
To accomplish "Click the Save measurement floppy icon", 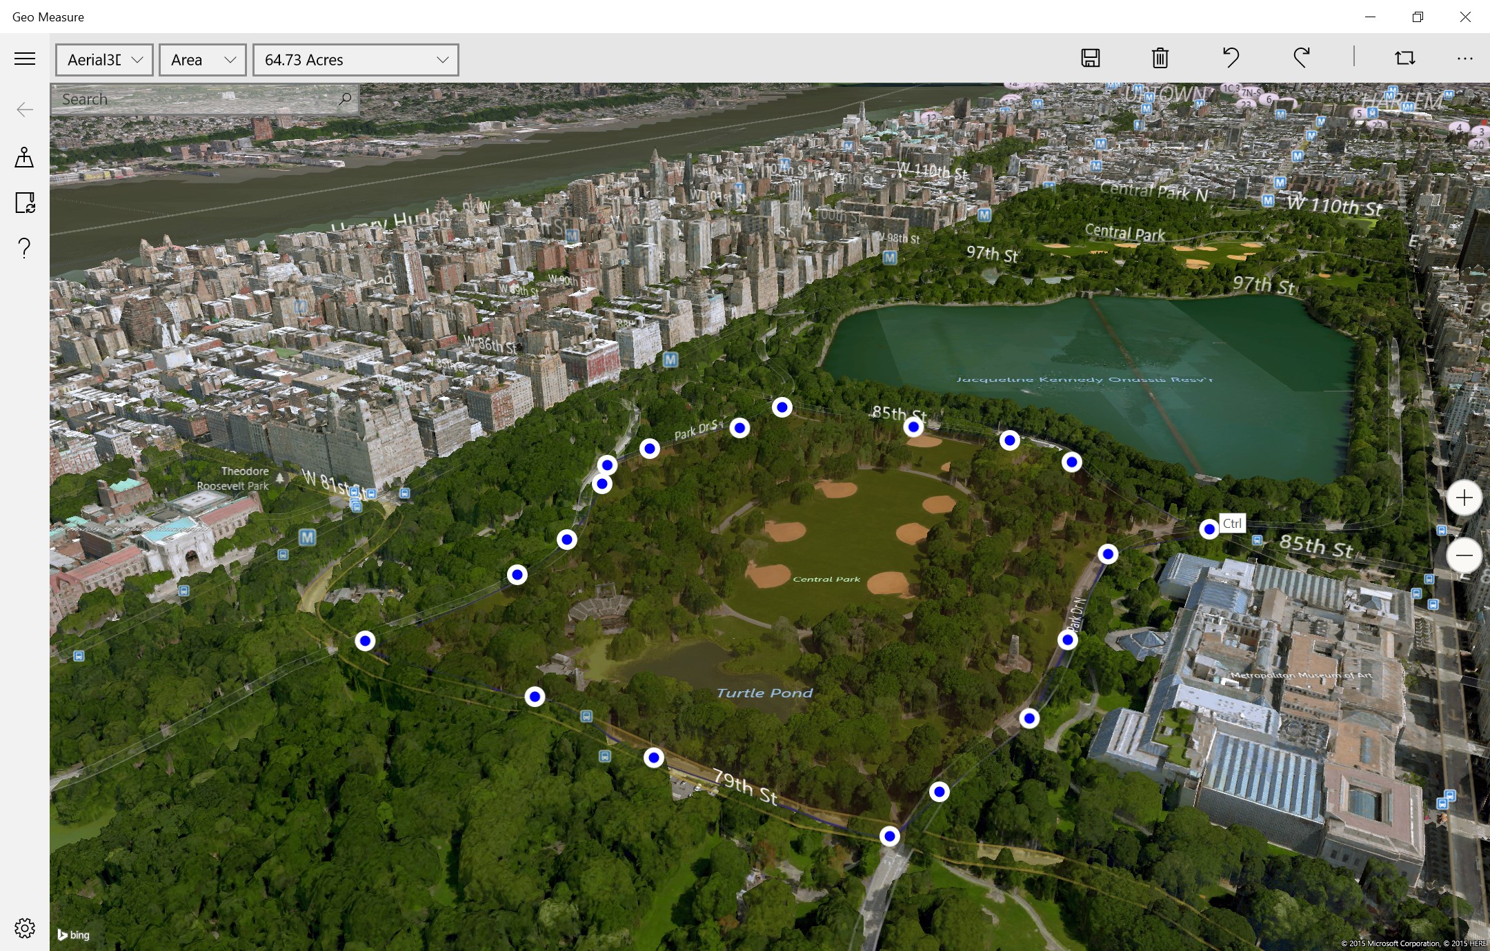I will coord(1090,58).
